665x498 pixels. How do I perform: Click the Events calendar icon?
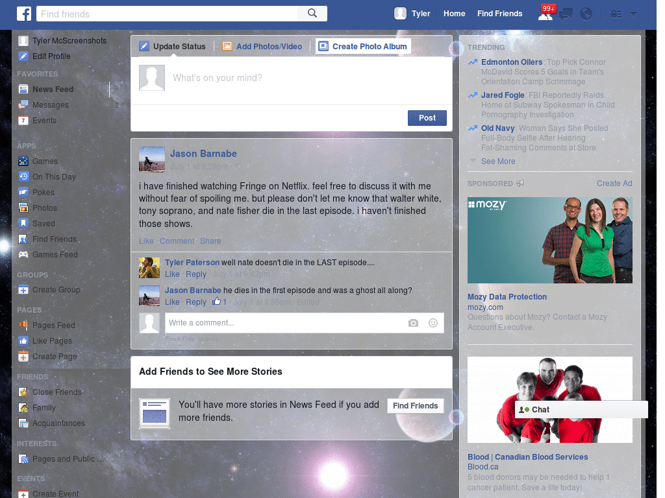click(23, 120)
